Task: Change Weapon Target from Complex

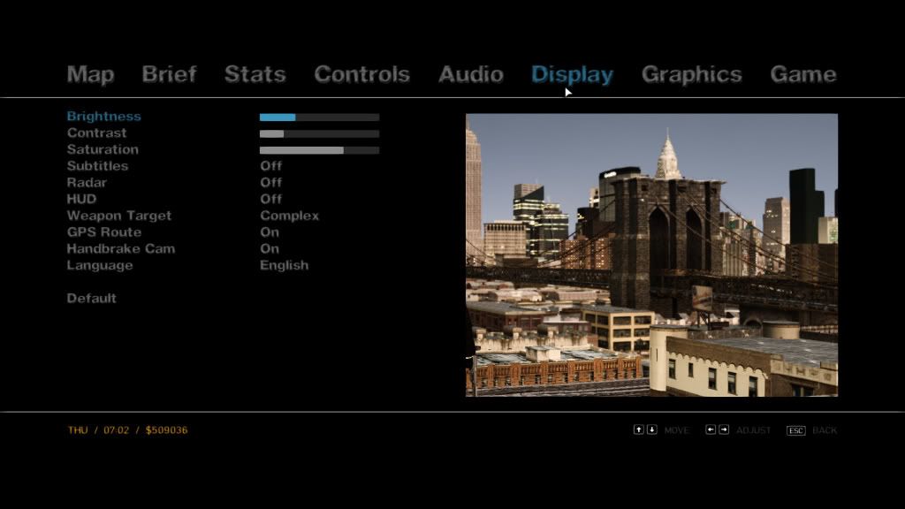Action: click(x=289, y=216)
